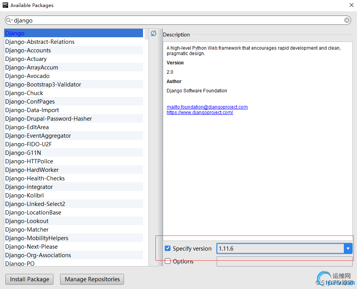The height and width of the screenshot is (289, 357).
Task: Pick Django-Chuck in the package list
Action: [74, 93]
